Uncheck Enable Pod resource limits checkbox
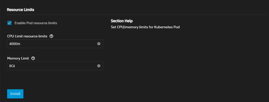This screenshot has height=102, width=269. coord(9,23)
